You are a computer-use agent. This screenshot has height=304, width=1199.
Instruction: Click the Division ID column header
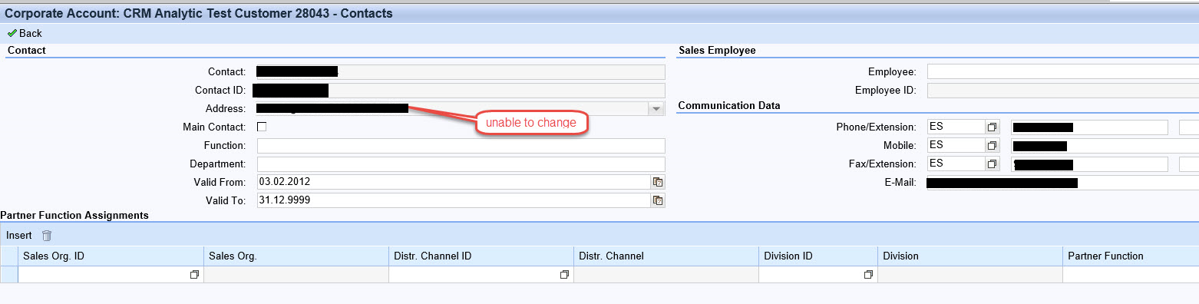point(817,256)
